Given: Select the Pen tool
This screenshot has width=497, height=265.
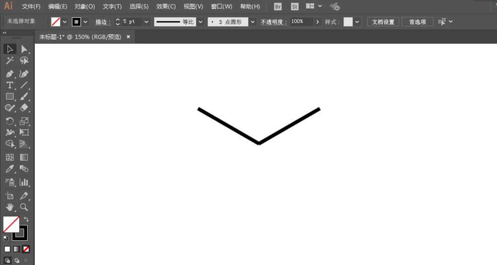Looking at the screenshot, I should point(9,74).
